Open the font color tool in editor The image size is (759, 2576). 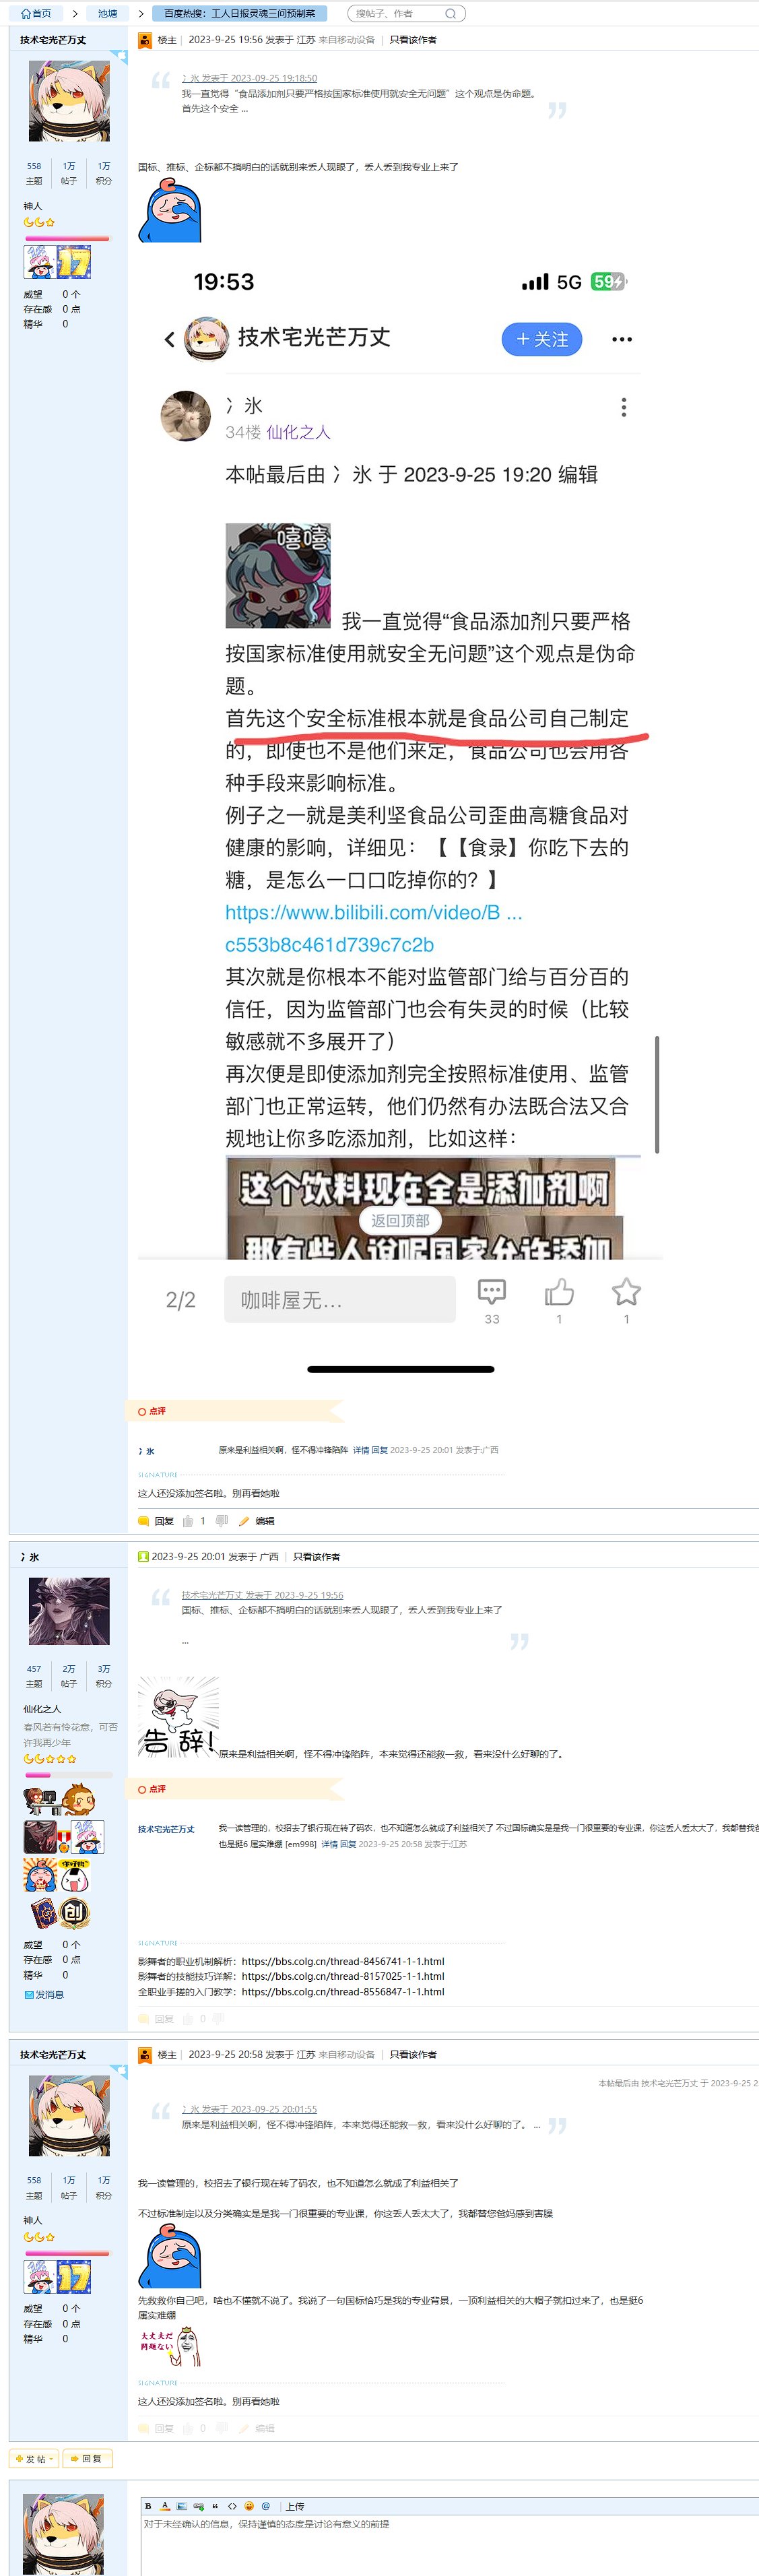(x=165, y=2506)
